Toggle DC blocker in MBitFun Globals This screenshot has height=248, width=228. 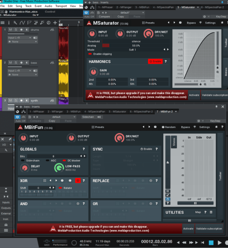(x=72, y=161)
